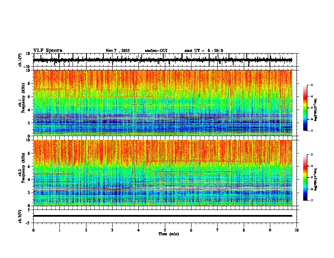Click time-axis tick label "9" minutes
The width and height of the screenshot is (334, 258).
coord(270,230)
